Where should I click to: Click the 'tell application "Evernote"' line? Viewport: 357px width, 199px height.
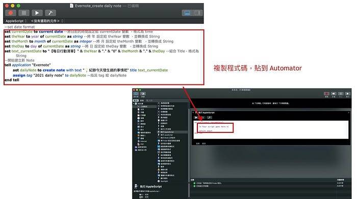(x=28, y=65)
